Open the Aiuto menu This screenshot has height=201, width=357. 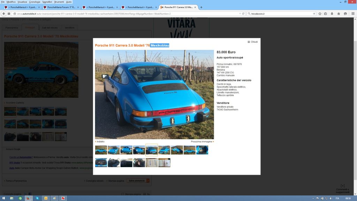pos(69,2)
